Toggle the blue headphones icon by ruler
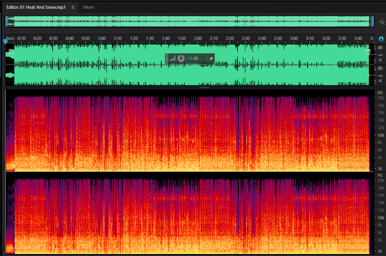Screen dimensions: 386x256 [x=381, y=39]
